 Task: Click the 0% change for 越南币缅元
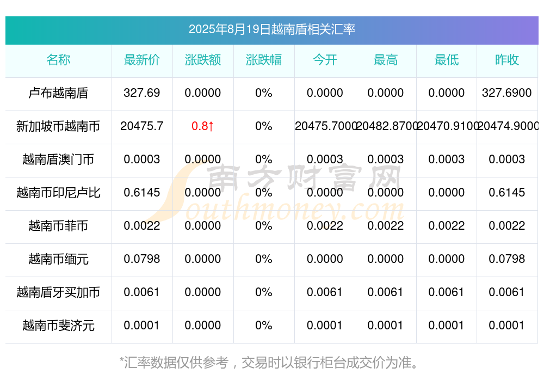[264, 259]
